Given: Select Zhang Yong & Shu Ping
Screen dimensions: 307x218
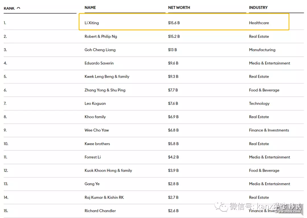Looking at the screenshot, I should 105,90.
